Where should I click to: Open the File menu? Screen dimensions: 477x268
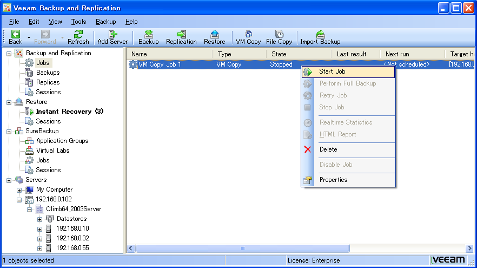(x=14, y=22)
